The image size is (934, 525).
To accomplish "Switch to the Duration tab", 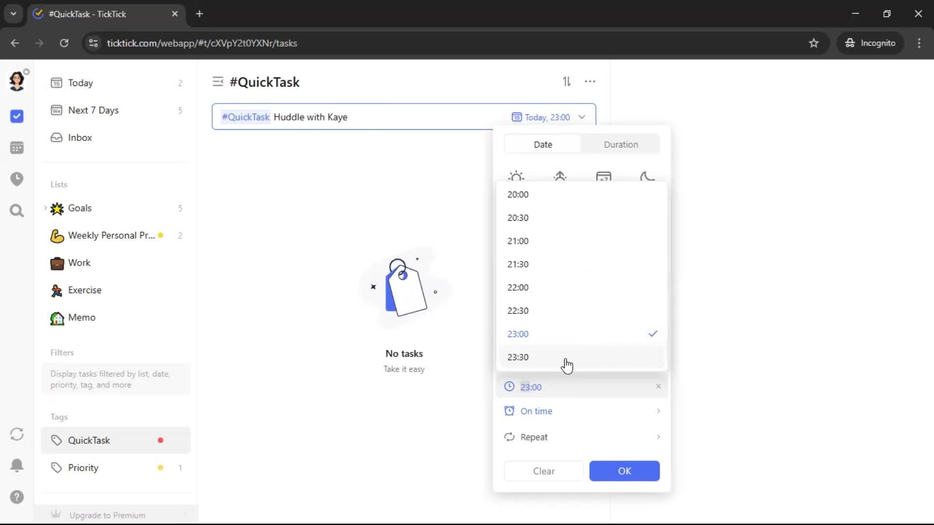I will click(621, 144).
